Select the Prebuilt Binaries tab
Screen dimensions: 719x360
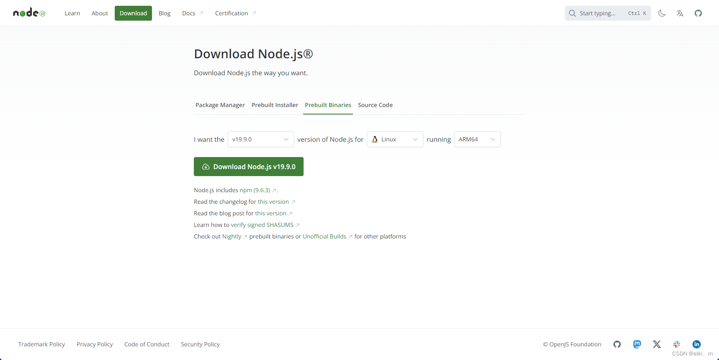pyautogui.click(x=328, y=105)
